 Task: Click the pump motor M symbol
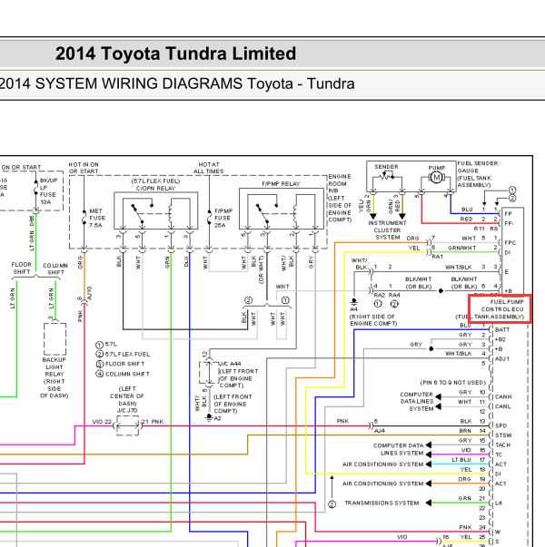point(436,178)
